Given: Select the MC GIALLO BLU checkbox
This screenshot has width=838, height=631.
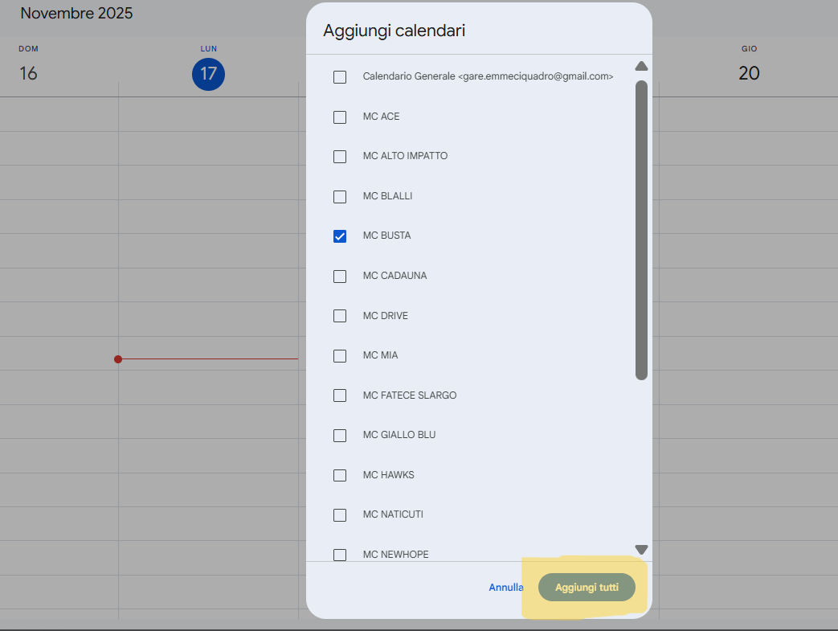Looking at the screenshot, I should (x=340, y=436).
